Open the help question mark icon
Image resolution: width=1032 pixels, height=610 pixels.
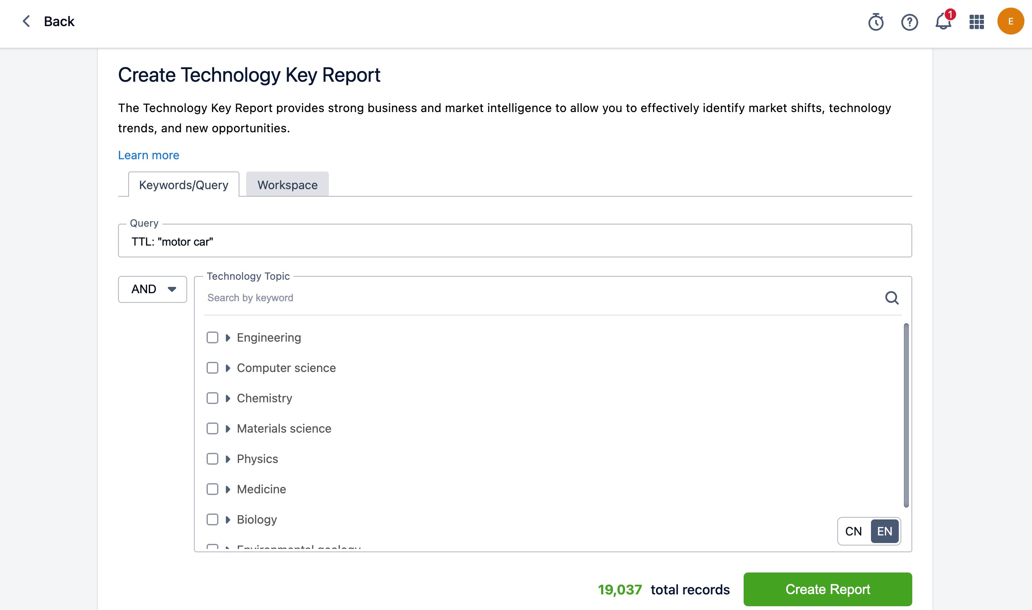[909, 22]
